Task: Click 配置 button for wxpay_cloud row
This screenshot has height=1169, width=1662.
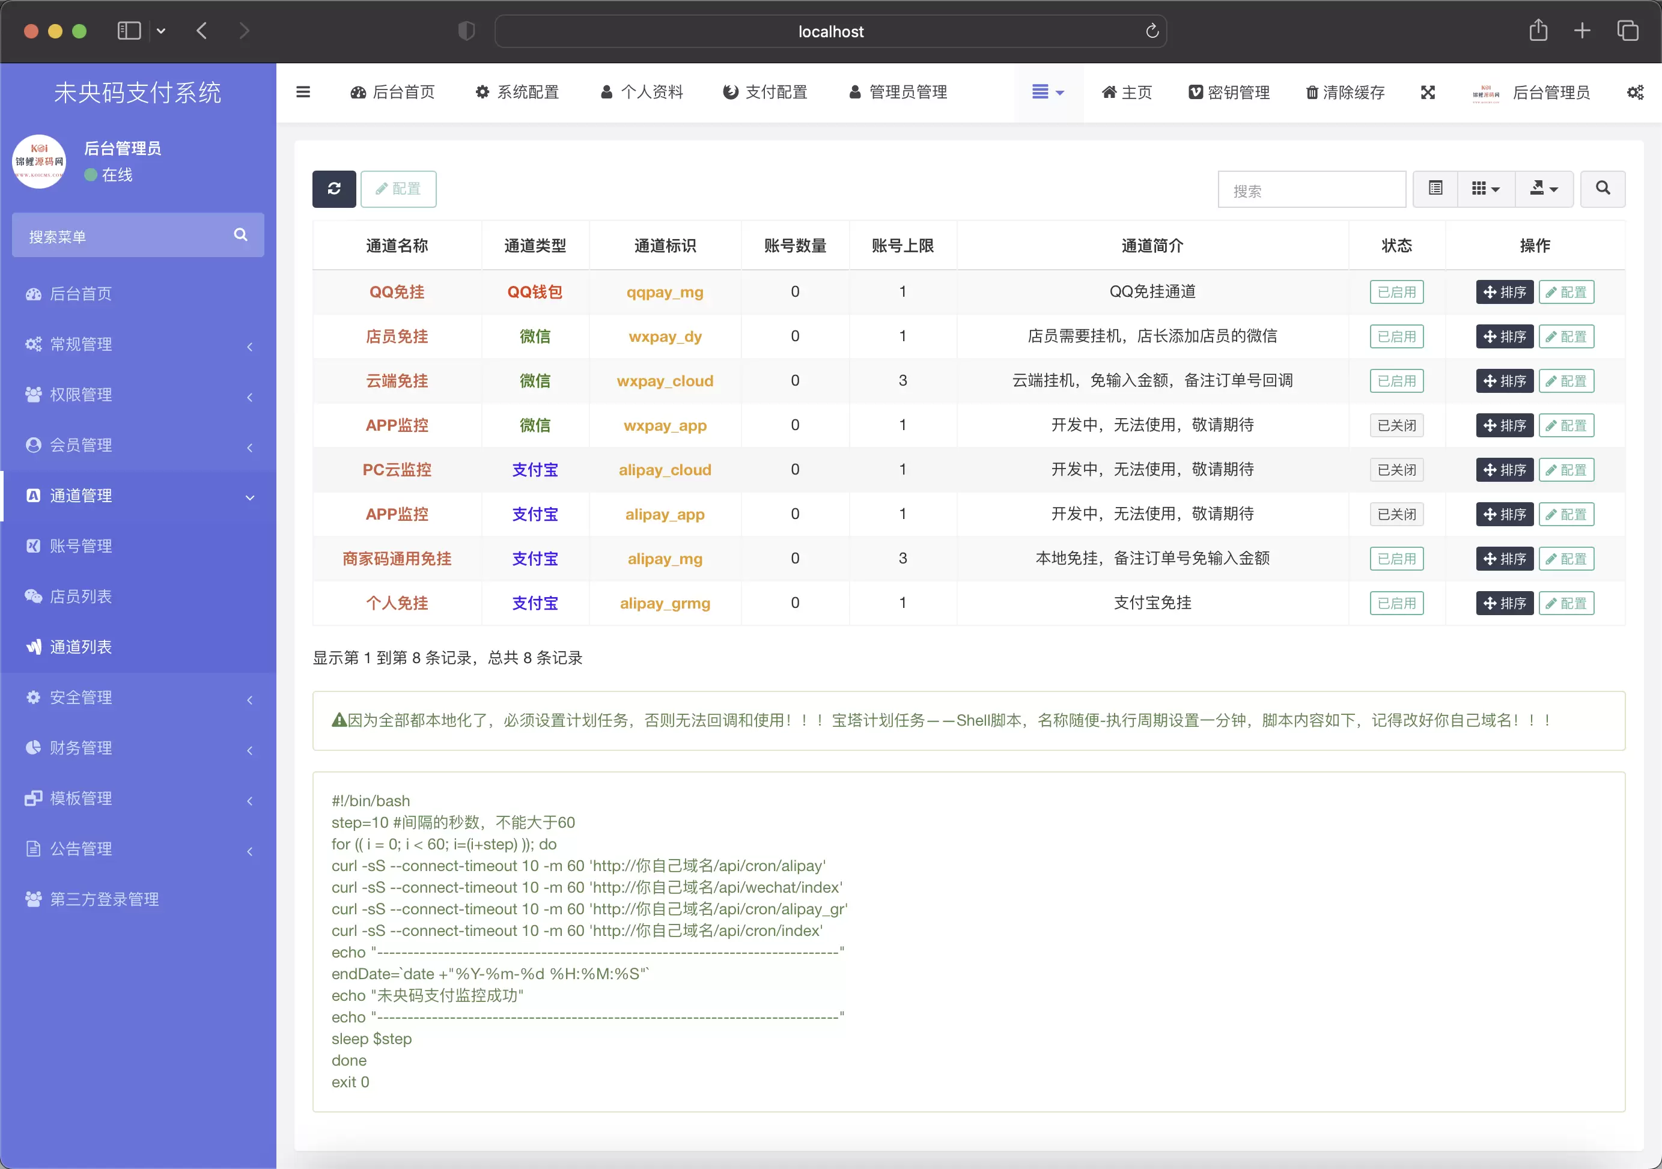Action: [x=1566, y=381]
